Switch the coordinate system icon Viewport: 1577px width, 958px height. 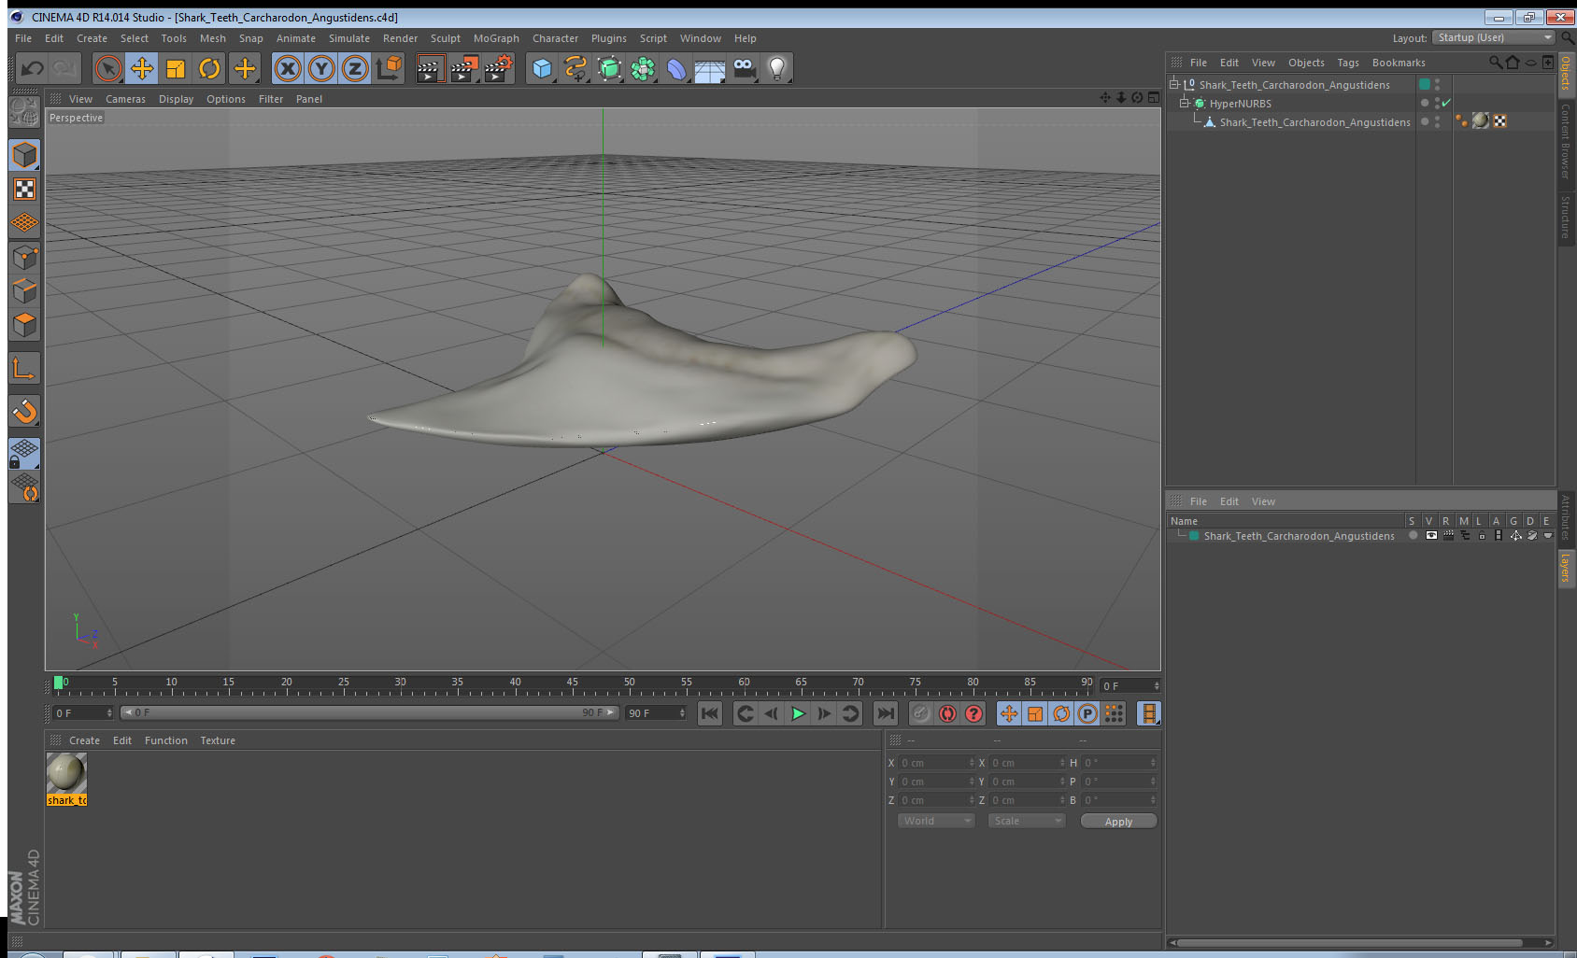pyautogui.click(x=389, y=68)
